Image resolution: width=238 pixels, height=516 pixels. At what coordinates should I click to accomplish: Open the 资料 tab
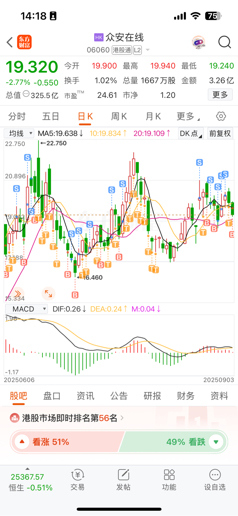tap(219, 396)
